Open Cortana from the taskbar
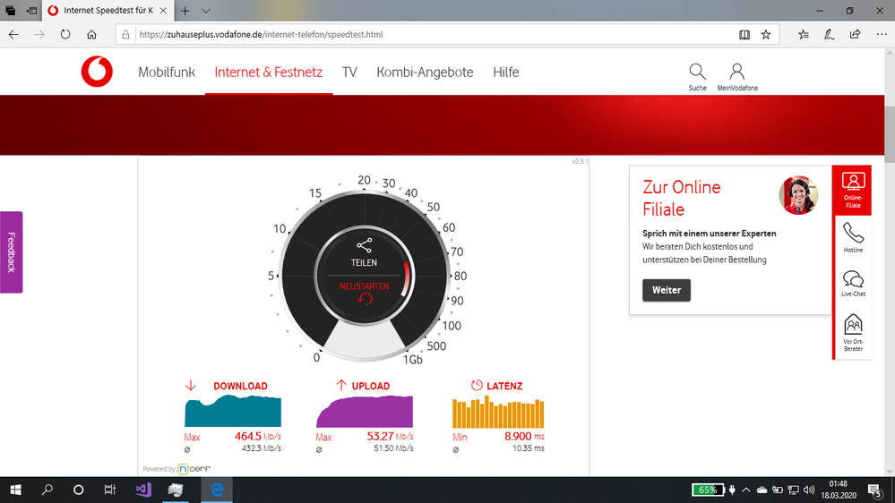The width and height of the screenshot is (895, 503). (x=78, y=490)
